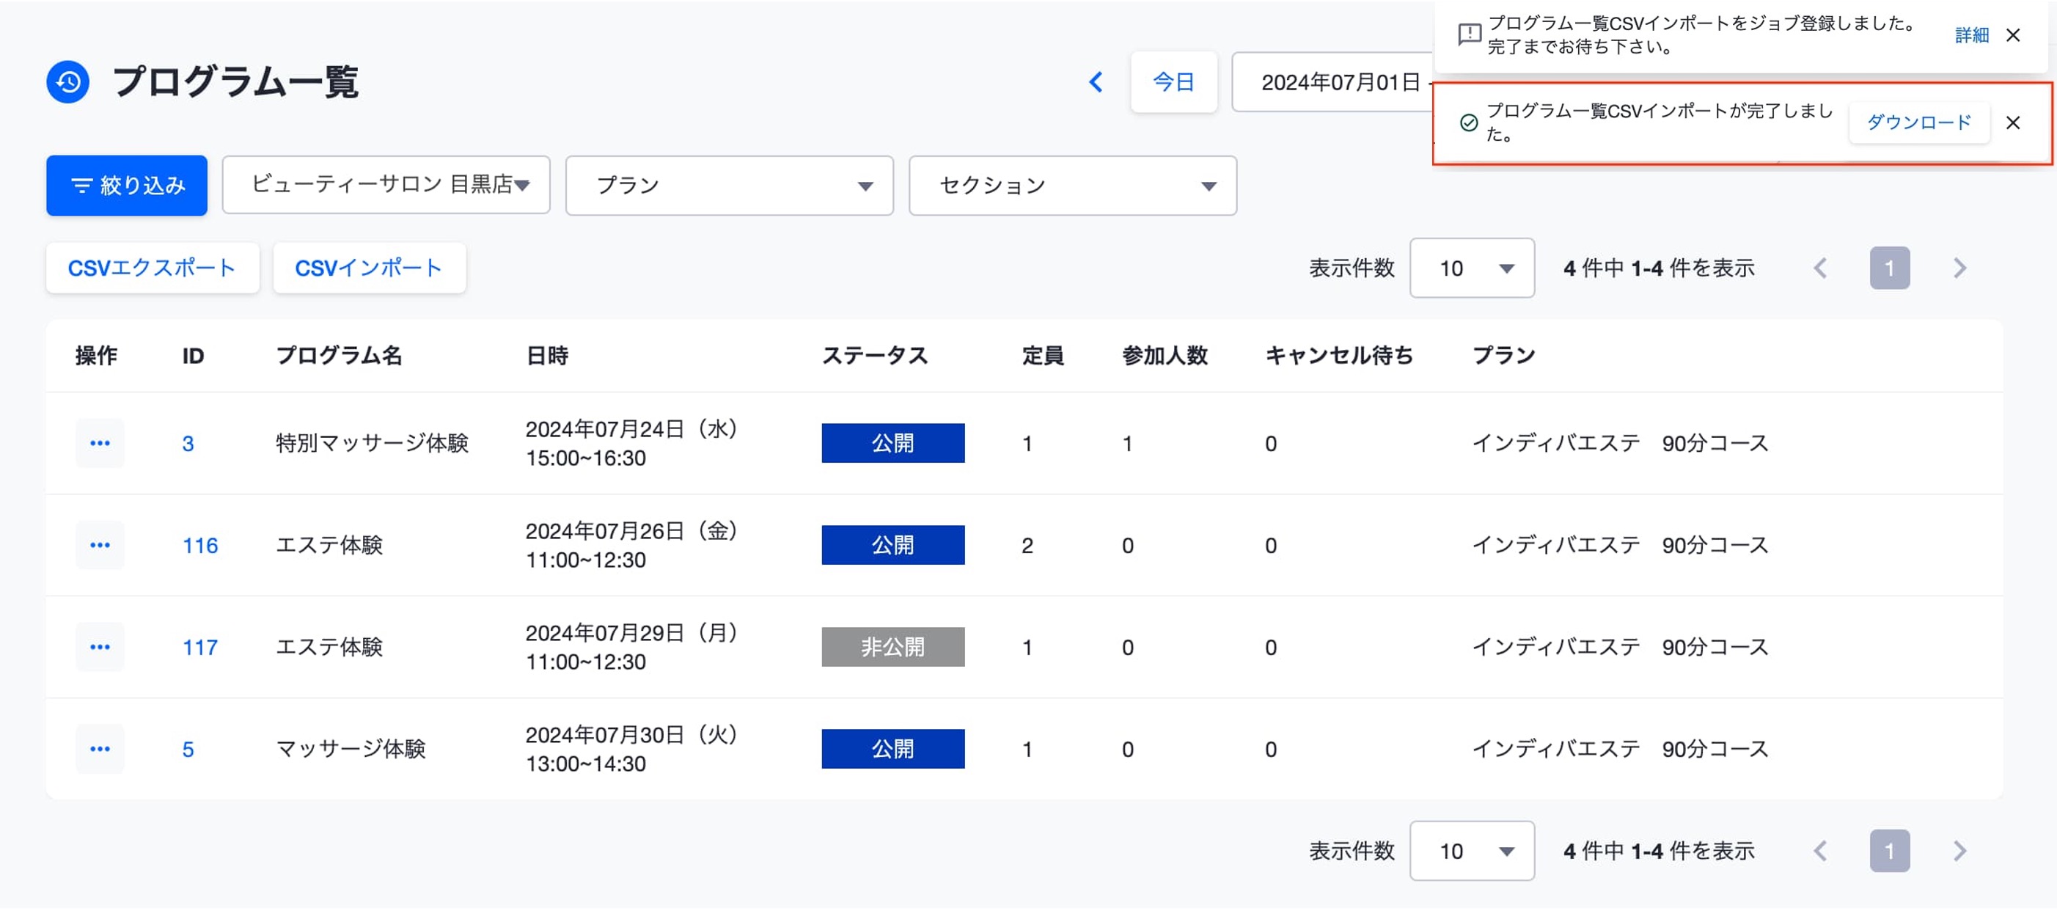Go to previous date range chevron
The height and width of the screenshot is (911, 2057).
point(1096,82)
